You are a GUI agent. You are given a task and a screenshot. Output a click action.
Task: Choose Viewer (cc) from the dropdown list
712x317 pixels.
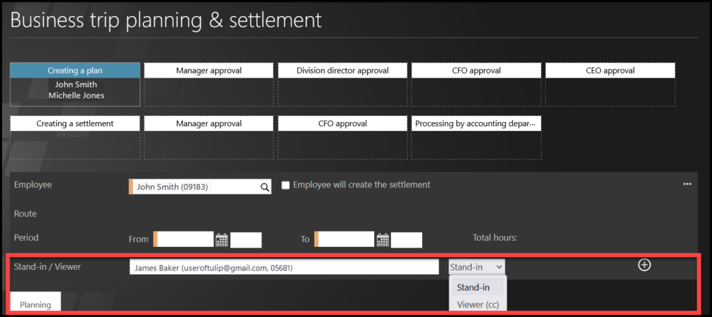(478, 305)
